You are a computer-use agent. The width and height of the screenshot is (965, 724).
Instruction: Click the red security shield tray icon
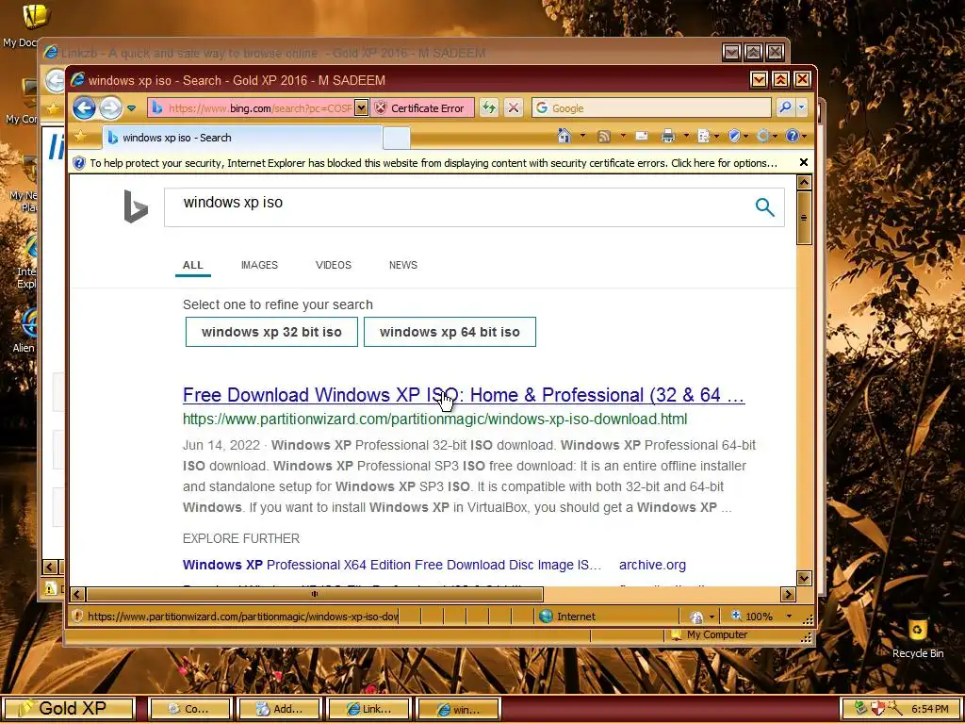[877, 709]
